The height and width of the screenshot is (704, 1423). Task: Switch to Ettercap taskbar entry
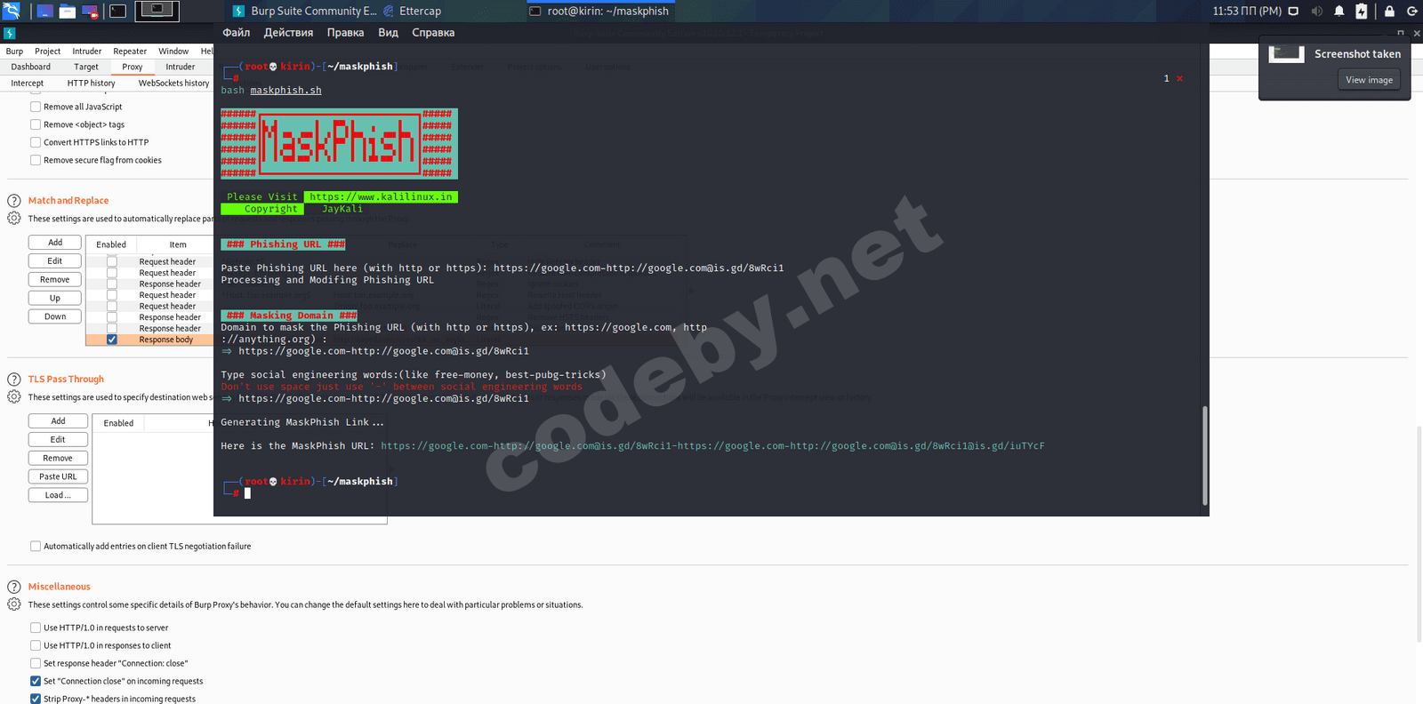pyautogui.click(x=412, y=11)
